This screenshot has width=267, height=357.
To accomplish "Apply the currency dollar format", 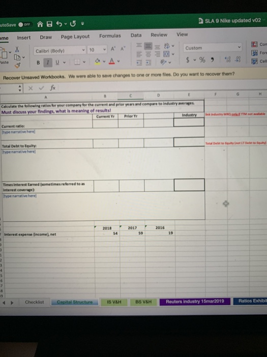I will point(188,60).
